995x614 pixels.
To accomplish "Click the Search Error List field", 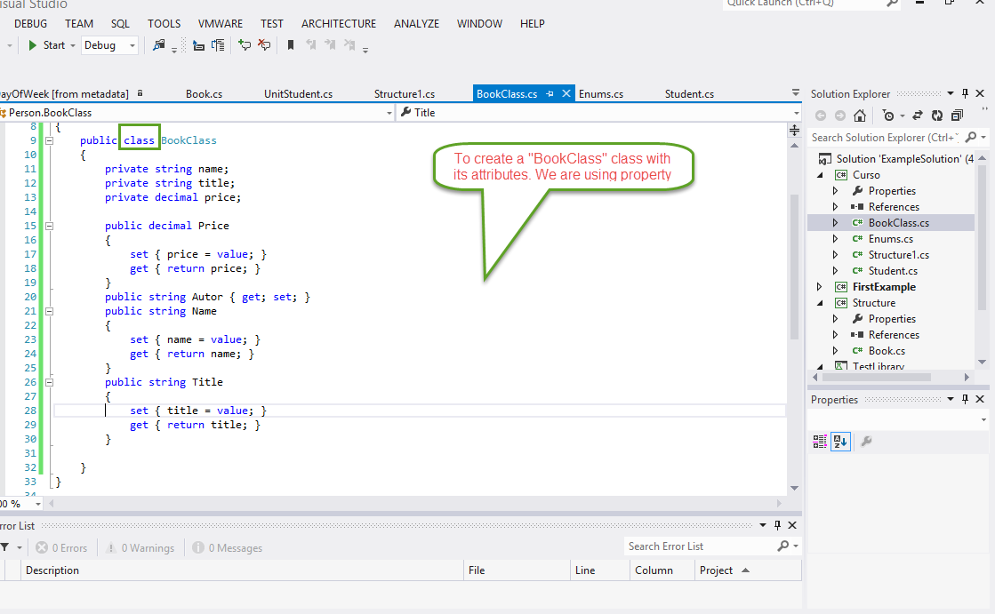I will (x=700, y=546).
